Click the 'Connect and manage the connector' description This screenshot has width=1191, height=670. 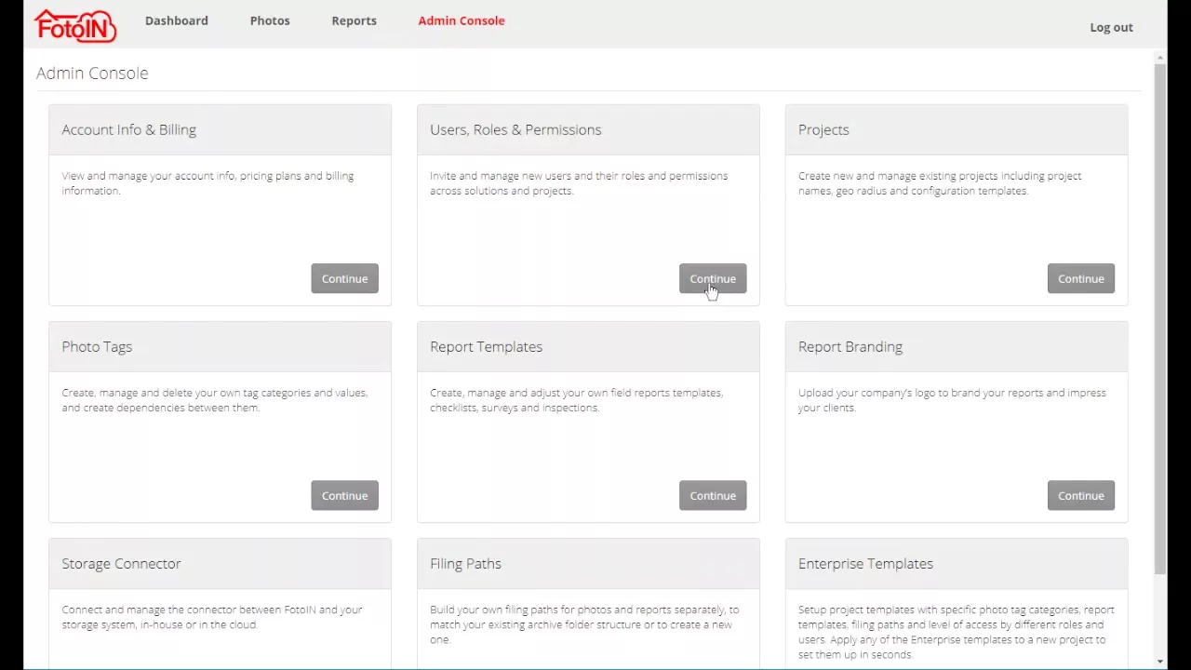tap(212, 617)
